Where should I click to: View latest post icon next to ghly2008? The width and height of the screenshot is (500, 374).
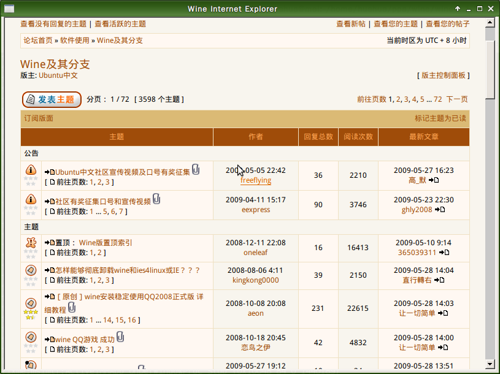coord(440,209)
